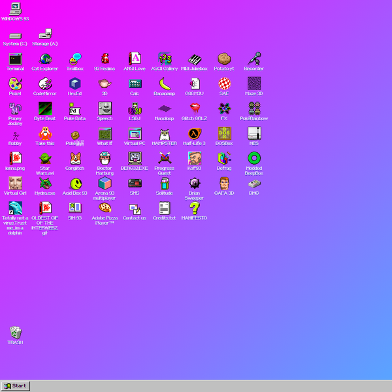Open the TRASH recycle bin
This screenshot has height=392, width=392.
(15, 333)
